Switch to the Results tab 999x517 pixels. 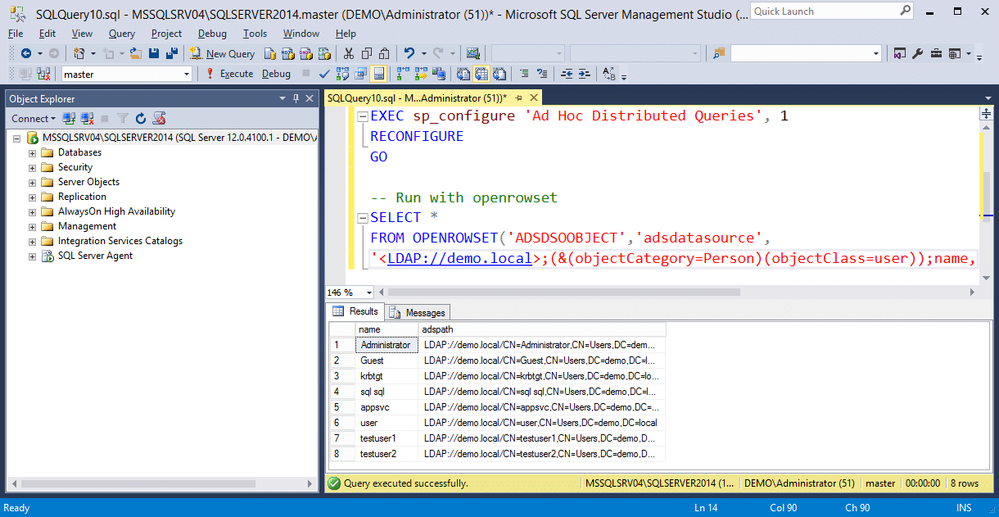(x=356, y=311)
